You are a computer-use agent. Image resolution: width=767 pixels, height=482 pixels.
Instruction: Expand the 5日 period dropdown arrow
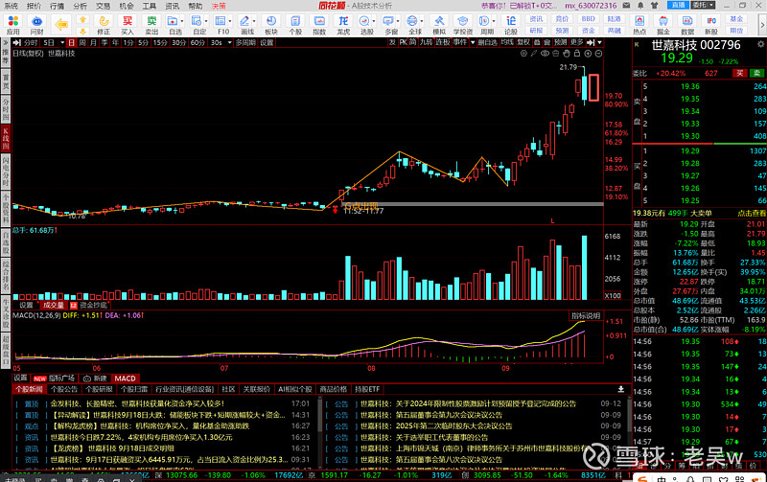[62, 42]
